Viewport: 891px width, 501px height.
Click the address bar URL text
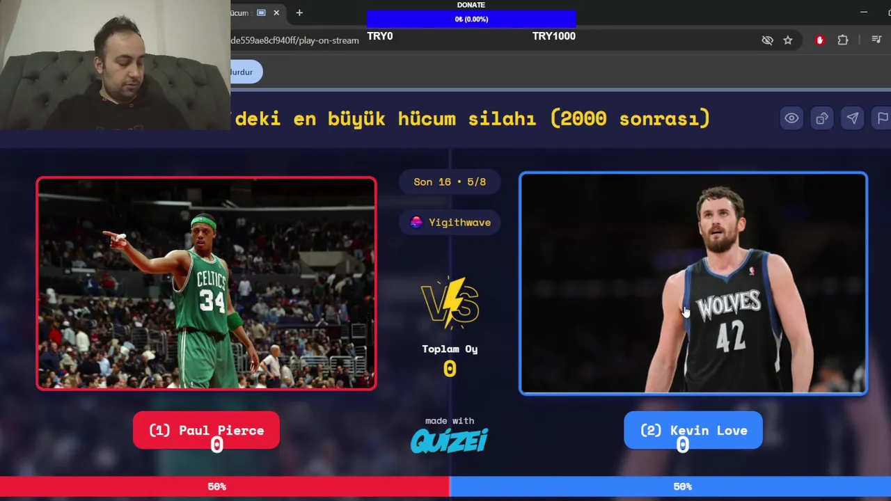click(295, 40)
